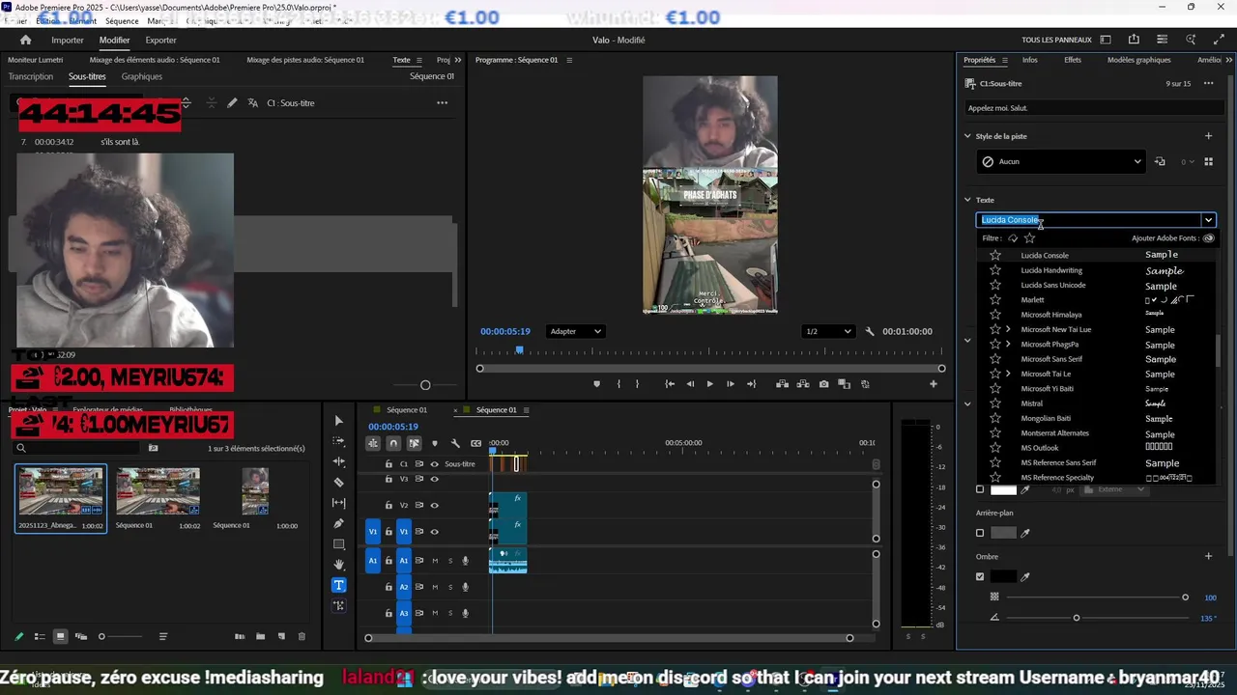Screen dimensions: 1237x695
Task: Select the Rectangle tool
Action: (338, 544)
